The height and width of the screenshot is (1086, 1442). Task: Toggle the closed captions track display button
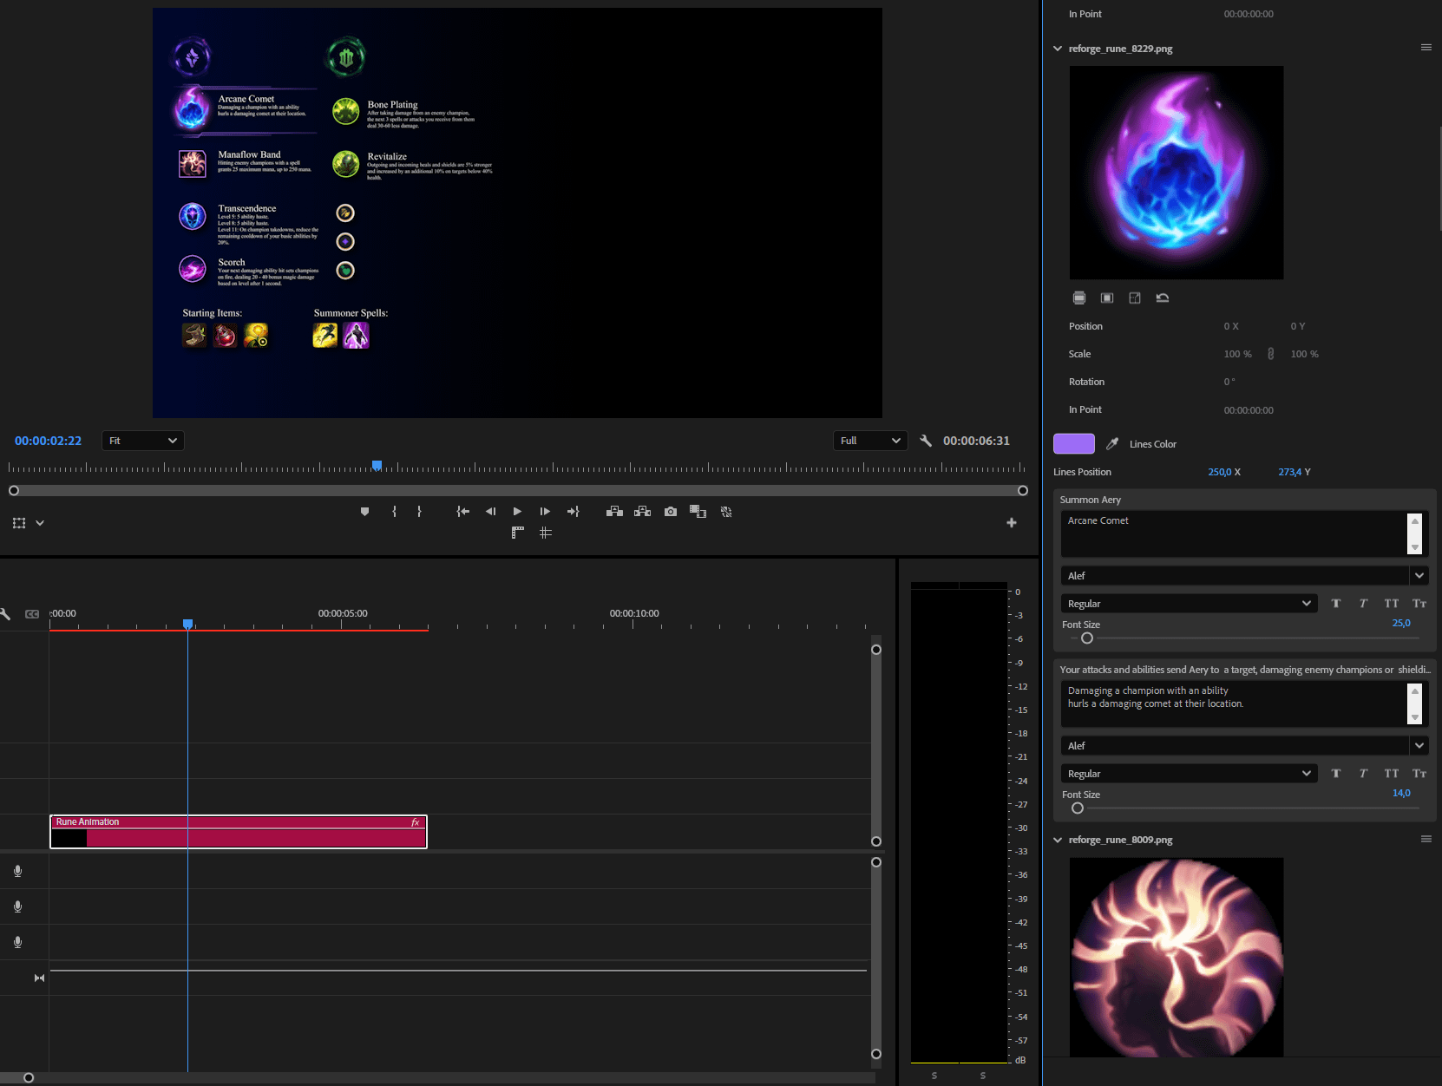(32, 614)
